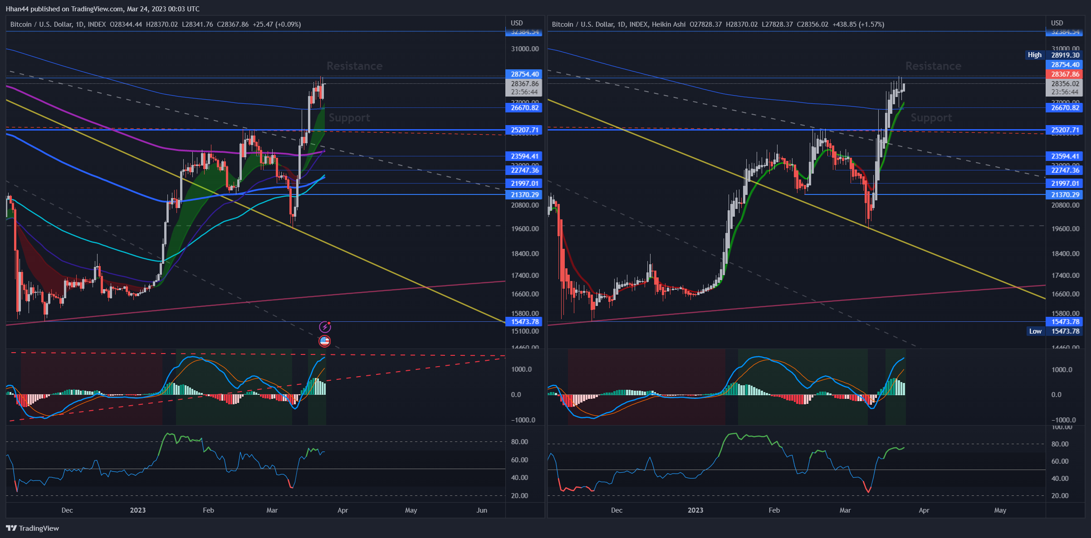
Task: Click May on right chart time axis
Action: click(1000, 510)
